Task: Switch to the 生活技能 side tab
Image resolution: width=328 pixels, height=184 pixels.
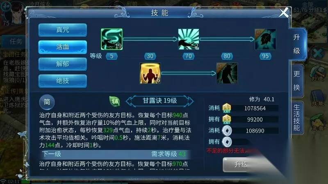Action: (x=296, y=118)
